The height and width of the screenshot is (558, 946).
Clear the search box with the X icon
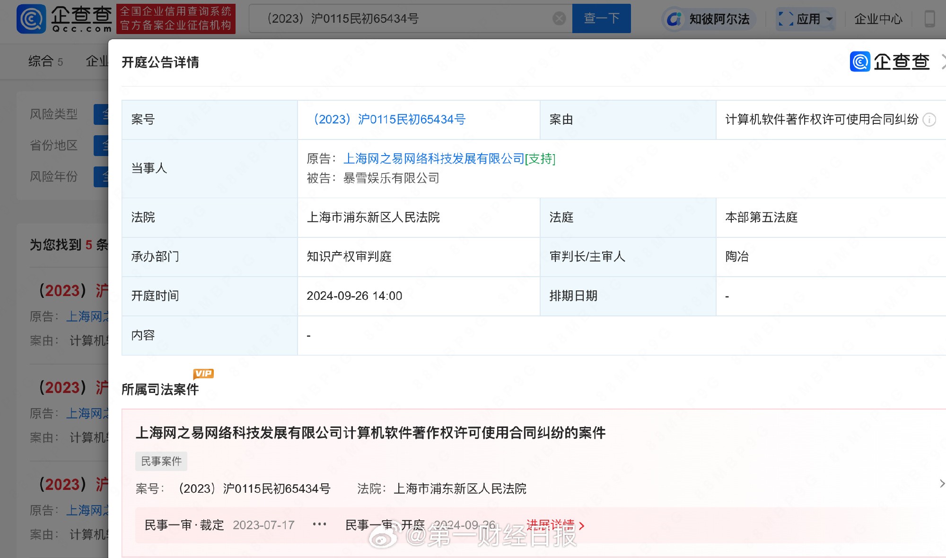coord(559,18)
